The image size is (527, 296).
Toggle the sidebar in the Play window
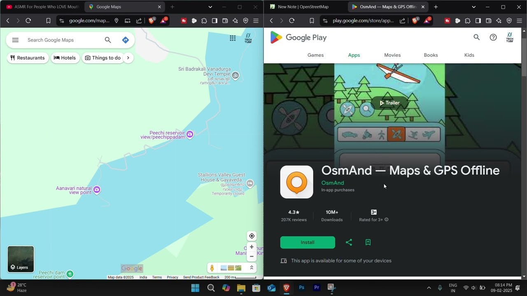click(x=478, y=21)
